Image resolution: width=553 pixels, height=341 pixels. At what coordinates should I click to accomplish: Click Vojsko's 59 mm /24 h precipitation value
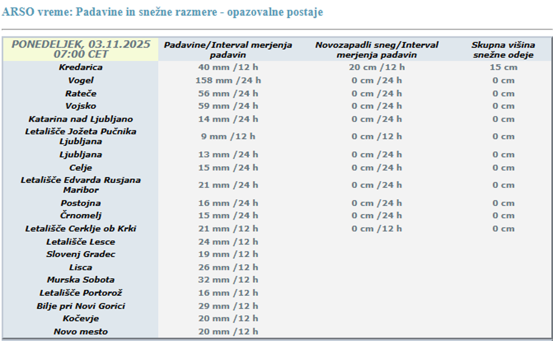(x=228, y=106)
